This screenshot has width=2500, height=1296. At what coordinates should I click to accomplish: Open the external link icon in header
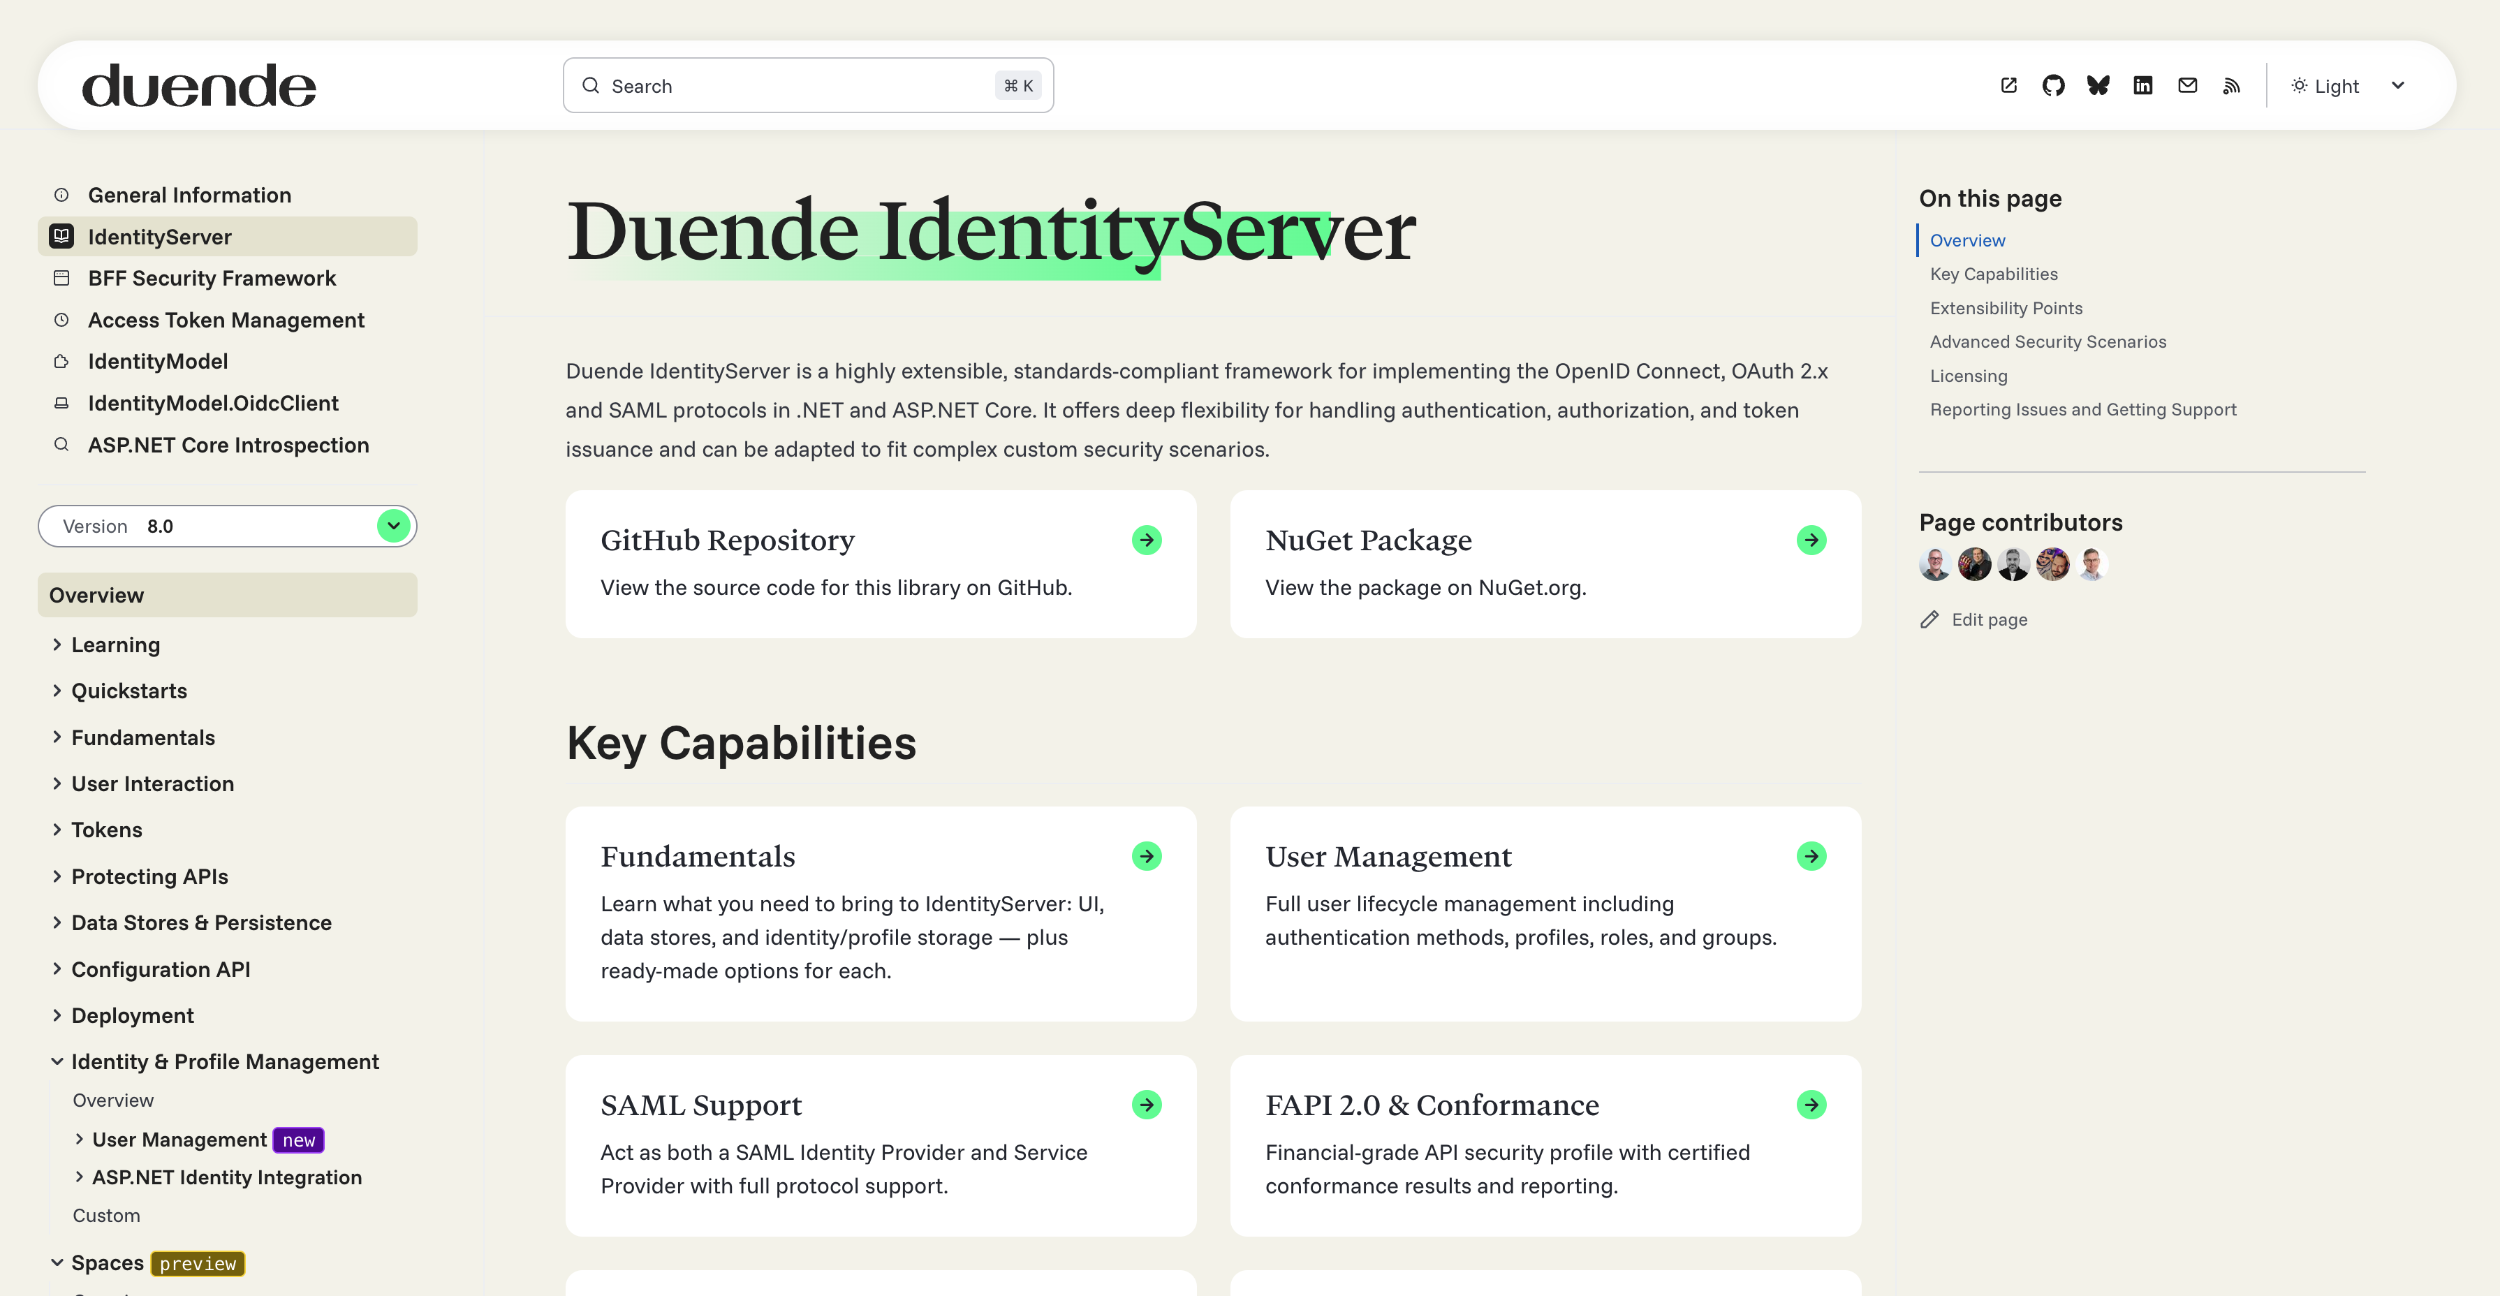point(2009,85)
